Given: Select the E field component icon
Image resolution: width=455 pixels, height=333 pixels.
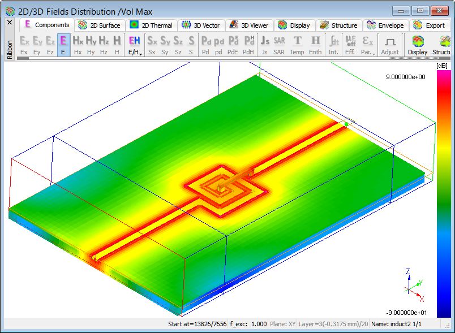Looking at the screenshot, I should pos(63,45).
